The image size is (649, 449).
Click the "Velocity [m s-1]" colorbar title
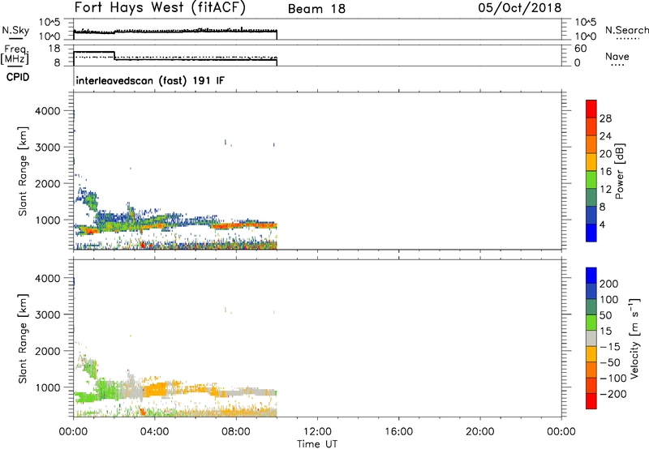pyautogui.click(x=634, y=338)
